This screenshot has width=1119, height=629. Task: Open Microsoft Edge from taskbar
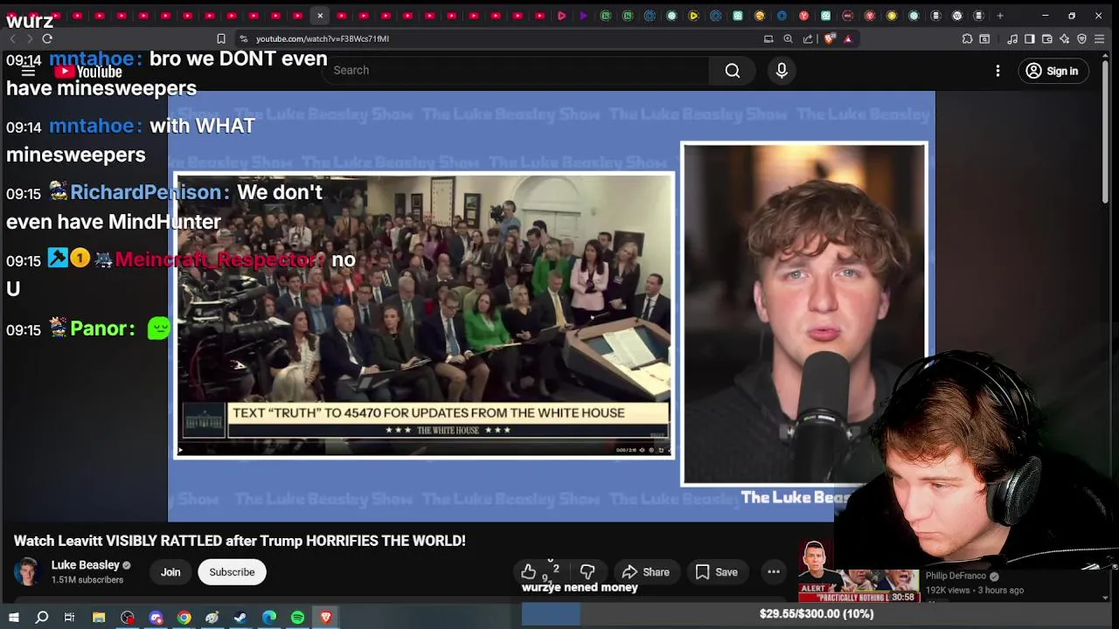(269, 618)
